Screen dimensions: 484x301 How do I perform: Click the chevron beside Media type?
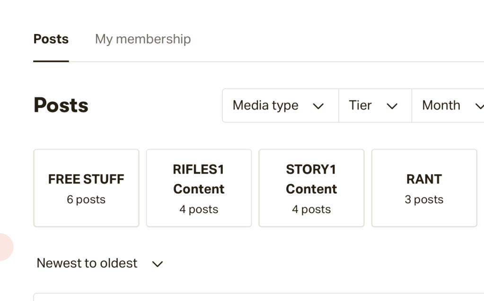pos(318,106)
